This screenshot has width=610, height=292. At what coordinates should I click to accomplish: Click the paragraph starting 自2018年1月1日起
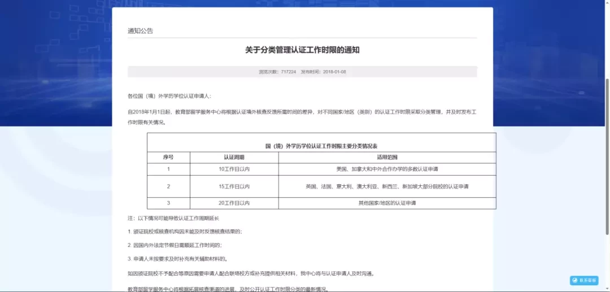pos(302,117)
